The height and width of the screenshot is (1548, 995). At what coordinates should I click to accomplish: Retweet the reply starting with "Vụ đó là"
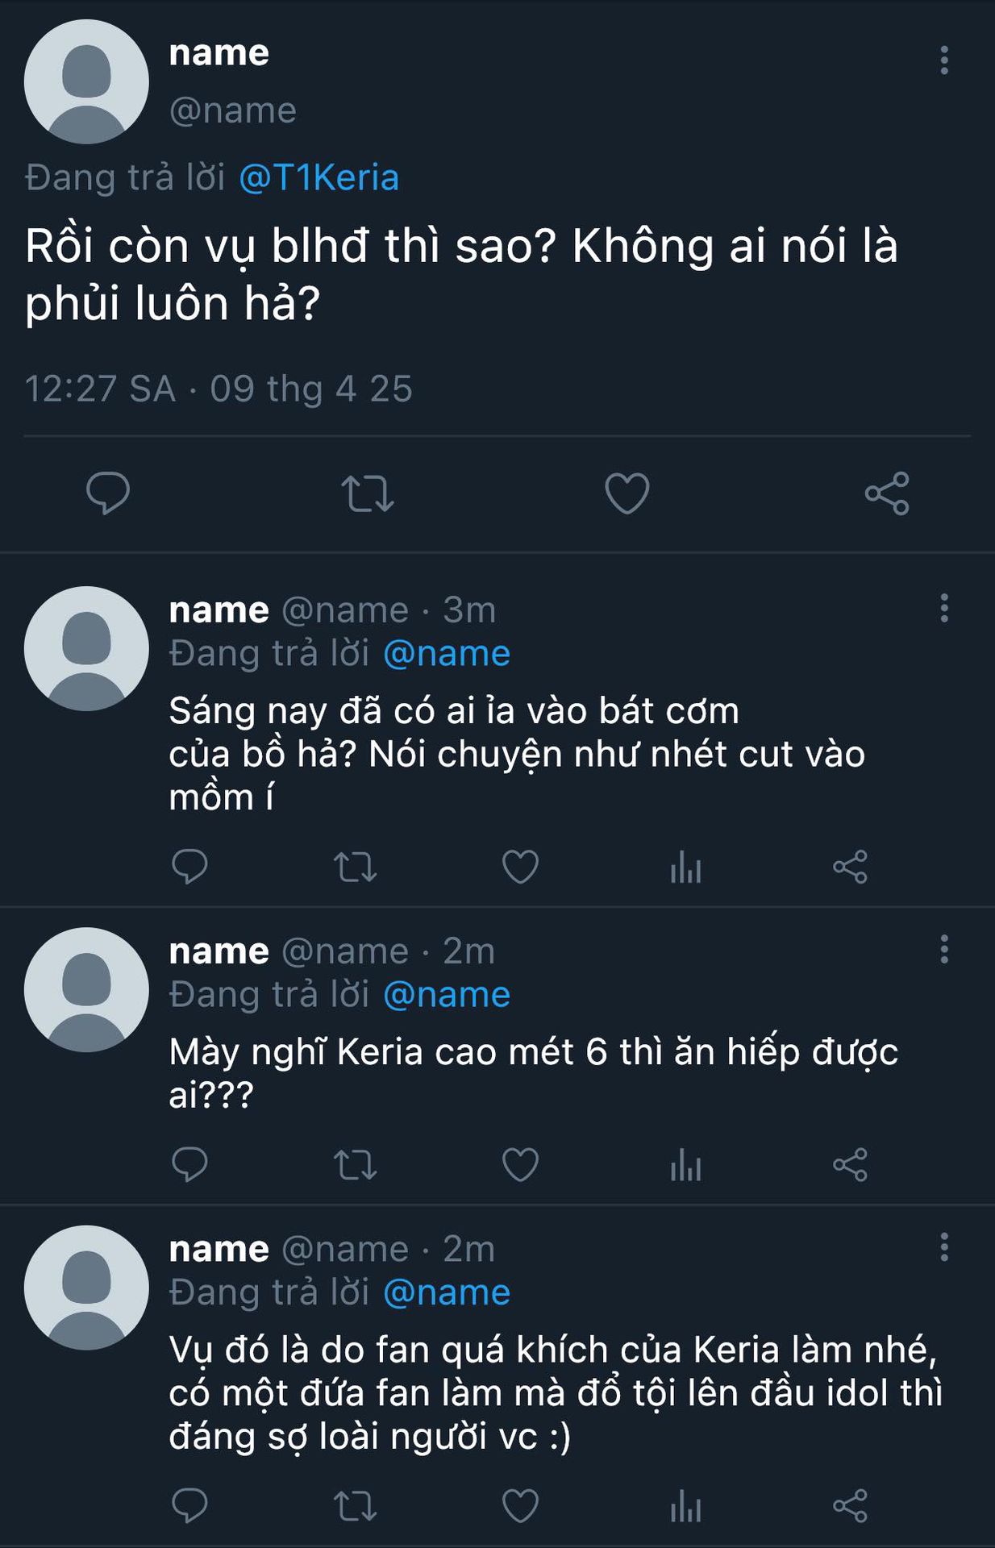pos(355,1506)
